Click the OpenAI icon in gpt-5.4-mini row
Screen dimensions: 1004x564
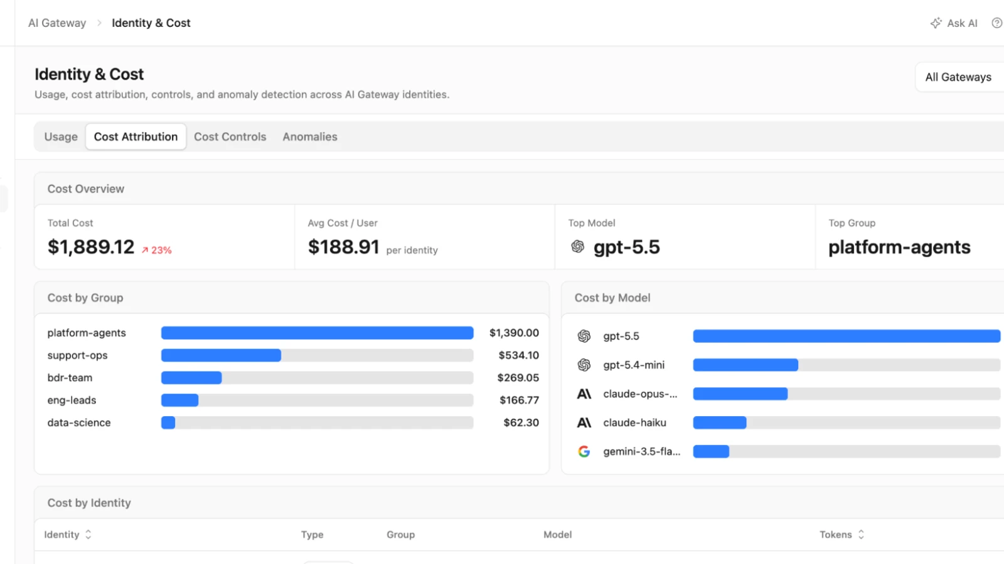point(584,365)
